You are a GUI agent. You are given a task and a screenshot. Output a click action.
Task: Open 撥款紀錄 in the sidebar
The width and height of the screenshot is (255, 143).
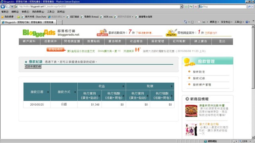(199, 78)
